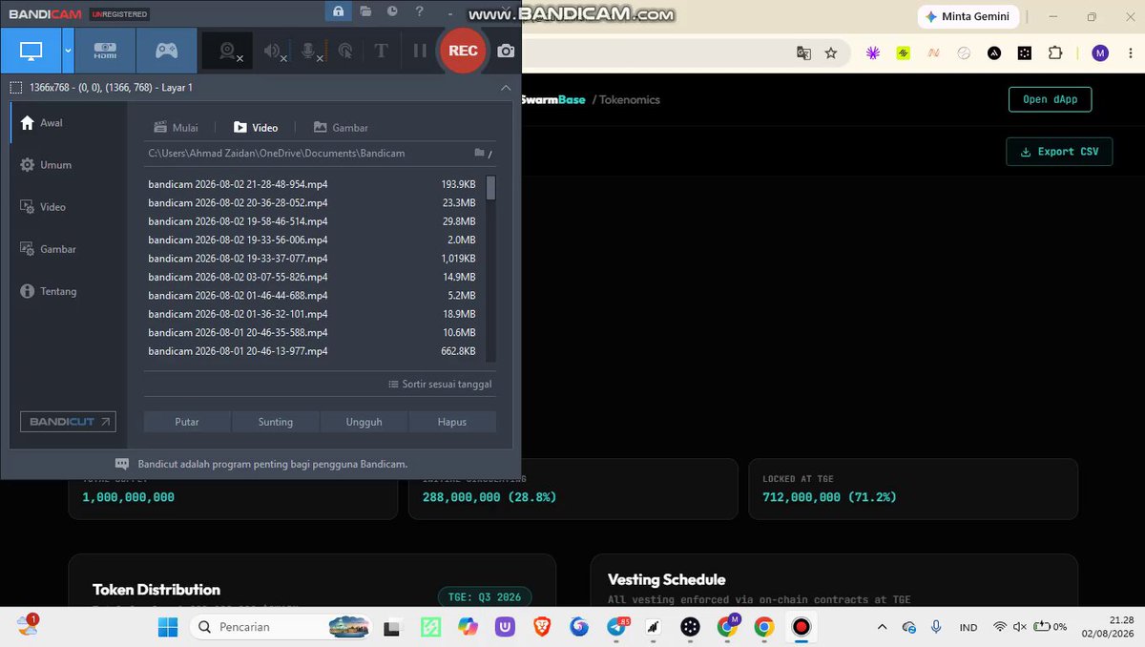Open the Video section in the sidebar
Screen dimensions: 1145x647
click(x=69, y=207)
